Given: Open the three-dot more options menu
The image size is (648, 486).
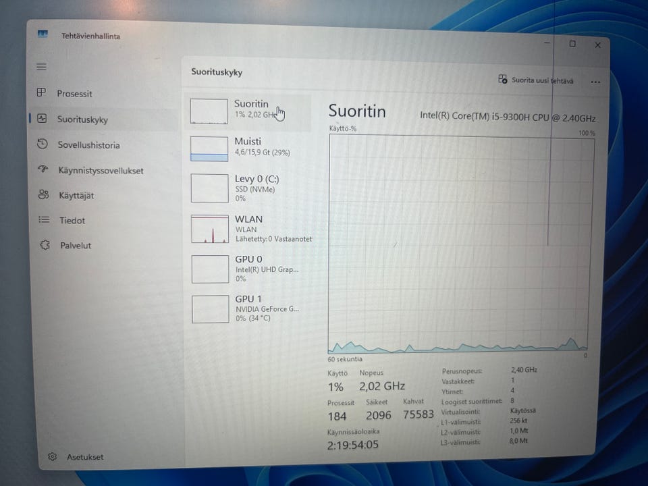Looking at the screenshot, I should 595,82.
